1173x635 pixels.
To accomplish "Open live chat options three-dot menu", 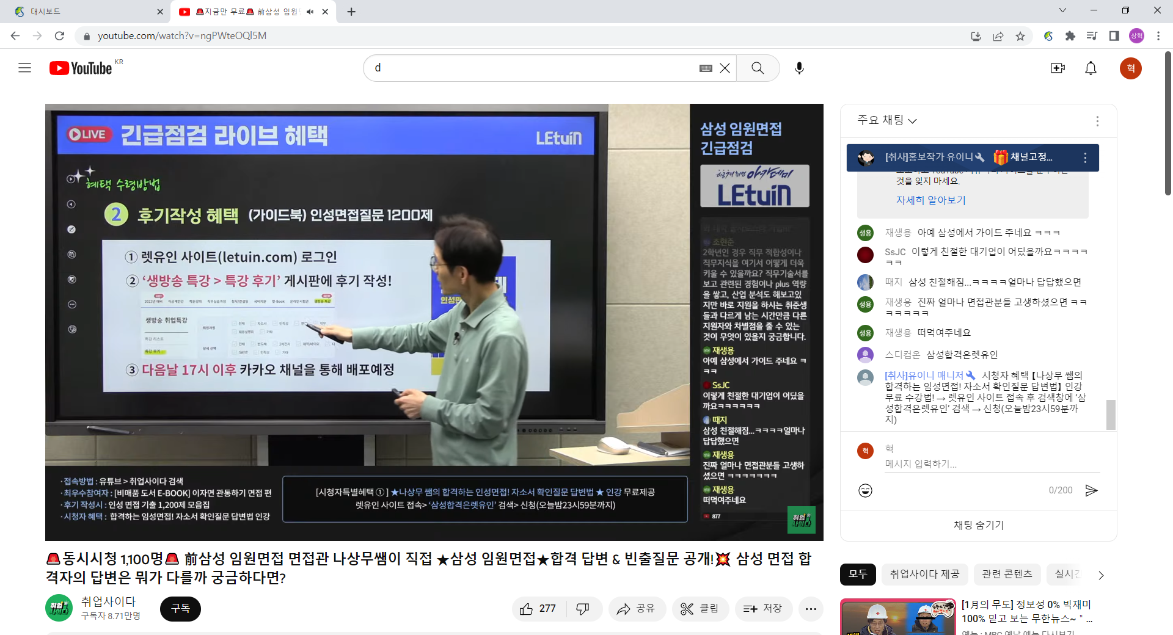I will [x=1097, y=121].
